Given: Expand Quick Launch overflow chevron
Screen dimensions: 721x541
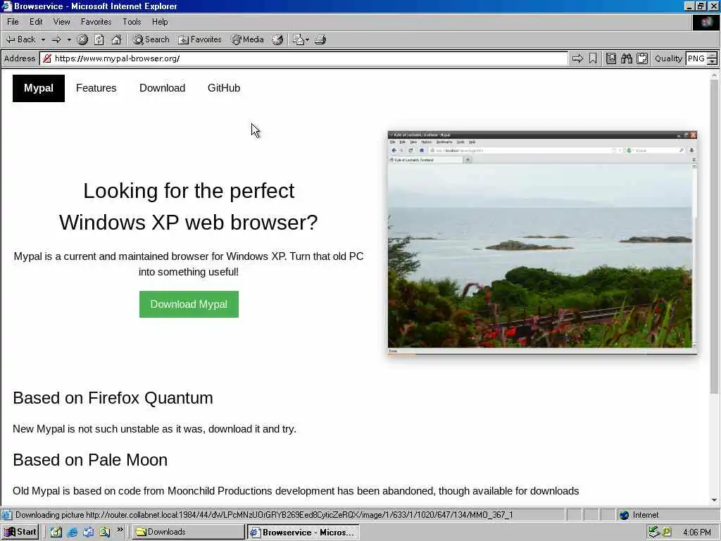Looking at the screenshot, I should coord(120,530).
